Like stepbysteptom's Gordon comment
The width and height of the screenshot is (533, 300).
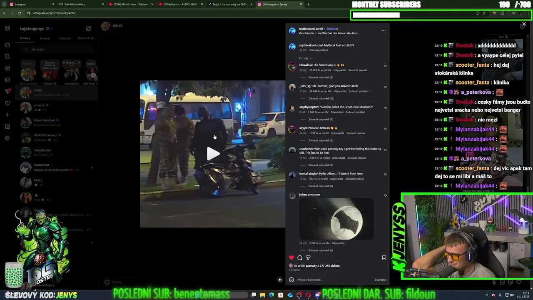coord(385,107)
